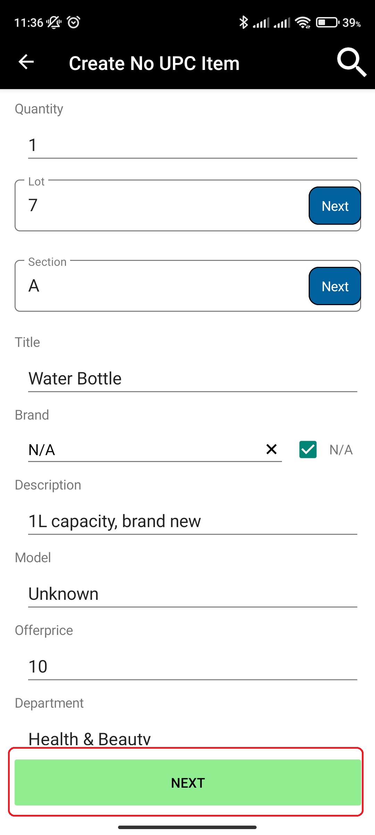The image size is (375, 835).
Task: Open search with the magnifier icon
Action: [x=351, y=62]
